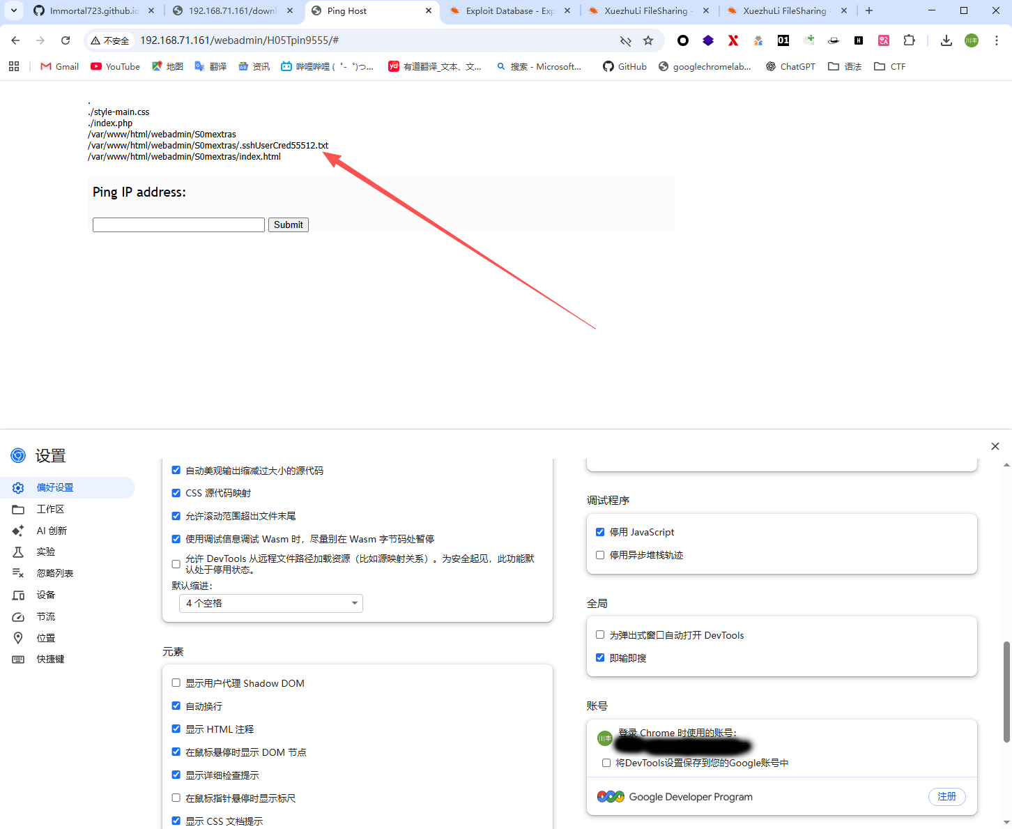The width and height of the screenshot is (1012, 829).
Task: Bookmark this page with the star icon
Action: (x=648, y=40)
